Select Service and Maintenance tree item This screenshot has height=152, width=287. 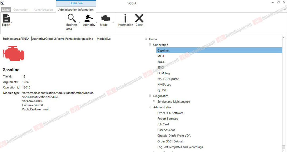pos(174,102)
